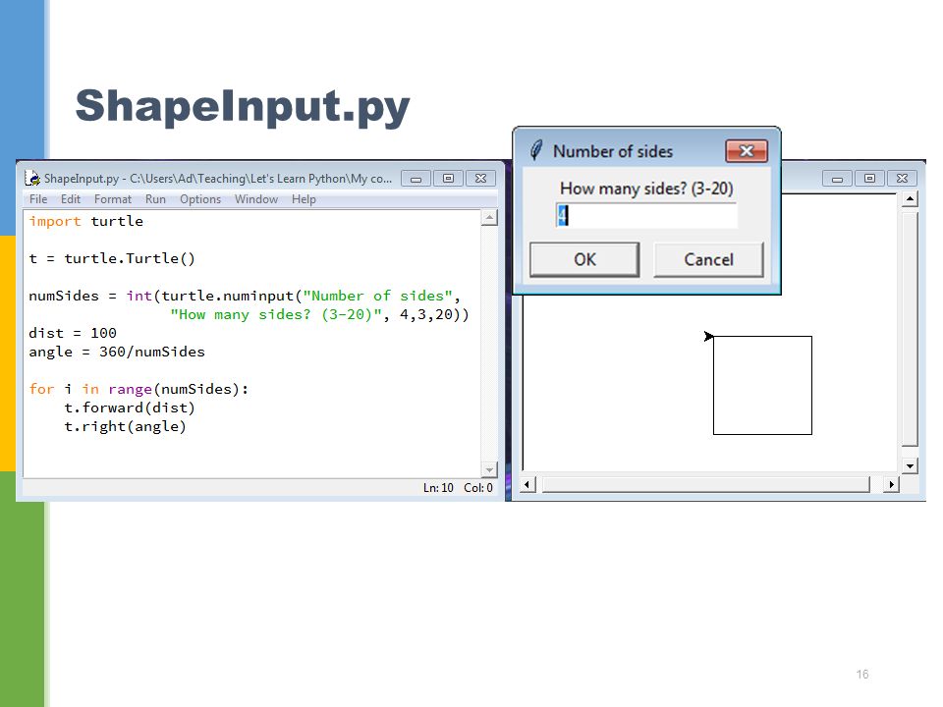The width and height of the screenshot is (943, 707).
Task: Close the Number of sides dialog
Action: click(747, 151)
